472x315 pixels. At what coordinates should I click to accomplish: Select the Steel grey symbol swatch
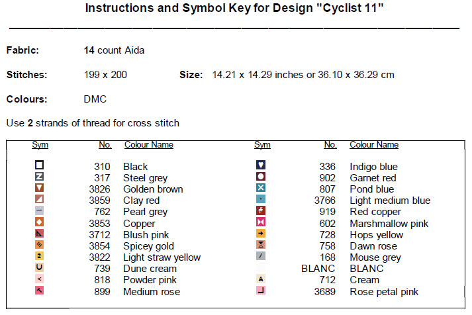(x=40, y=177)
